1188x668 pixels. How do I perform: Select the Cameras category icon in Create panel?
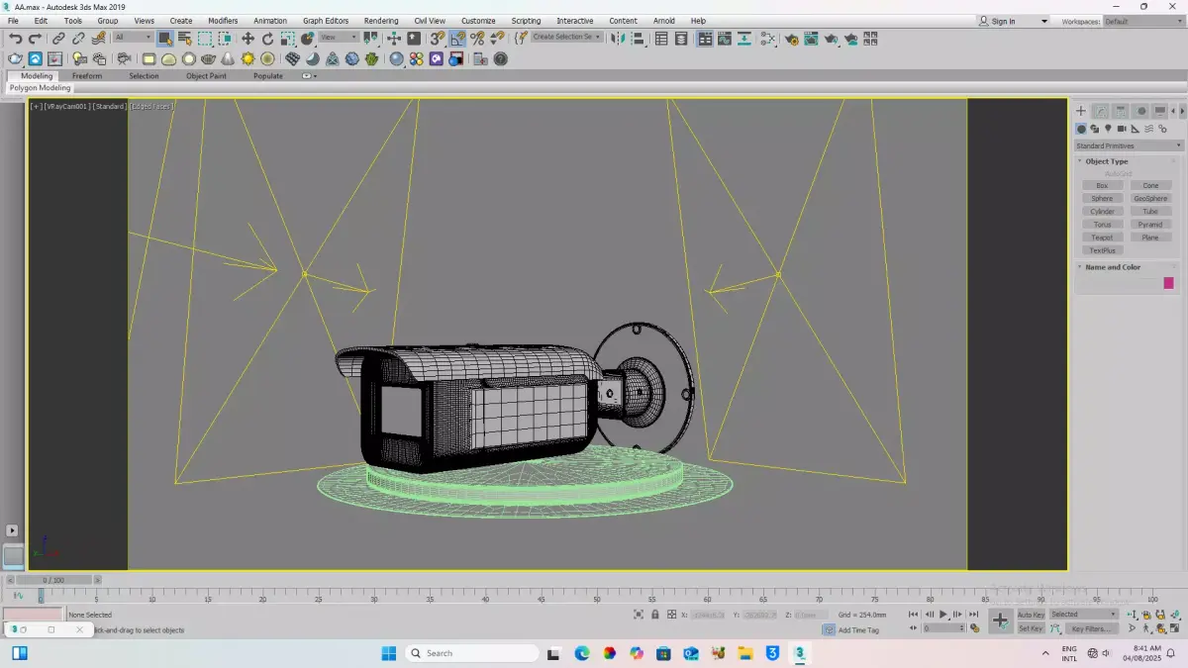1122,129
